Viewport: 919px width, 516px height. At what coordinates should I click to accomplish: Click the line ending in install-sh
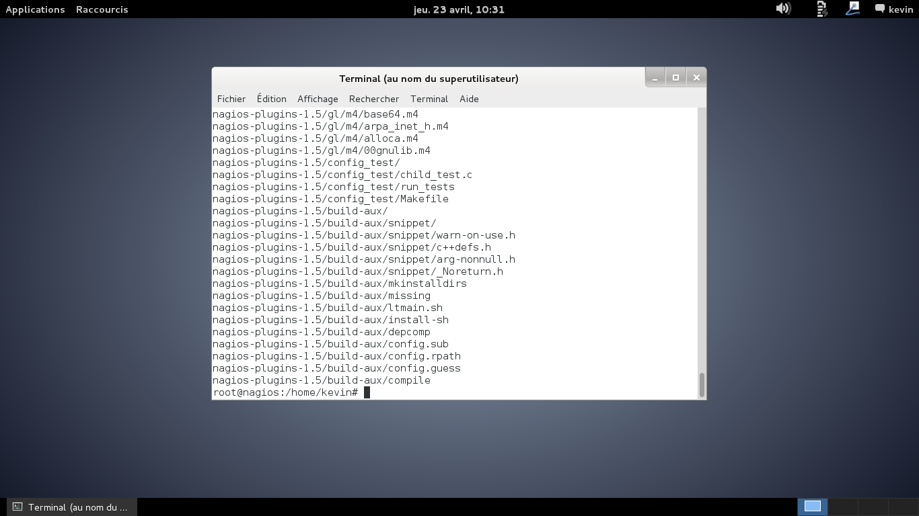tap(330, 320)
